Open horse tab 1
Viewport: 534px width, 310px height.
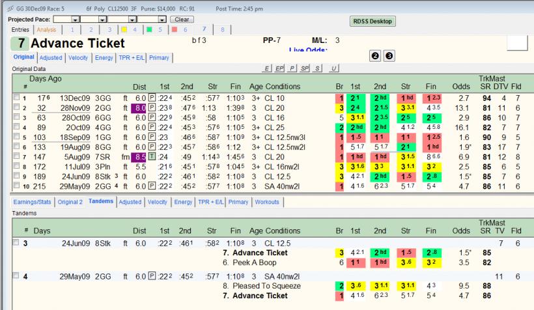(x=72, y=30)
